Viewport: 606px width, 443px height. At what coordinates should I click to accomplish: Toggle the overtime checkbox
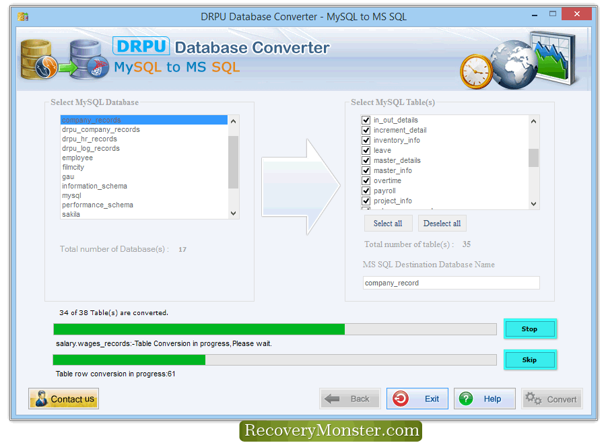point(366,180)
